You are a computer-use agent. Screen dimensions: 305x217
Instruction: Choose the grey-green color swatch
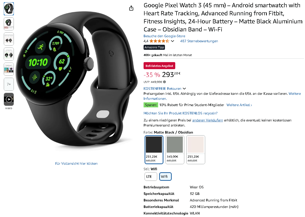(x=175, y=150)
